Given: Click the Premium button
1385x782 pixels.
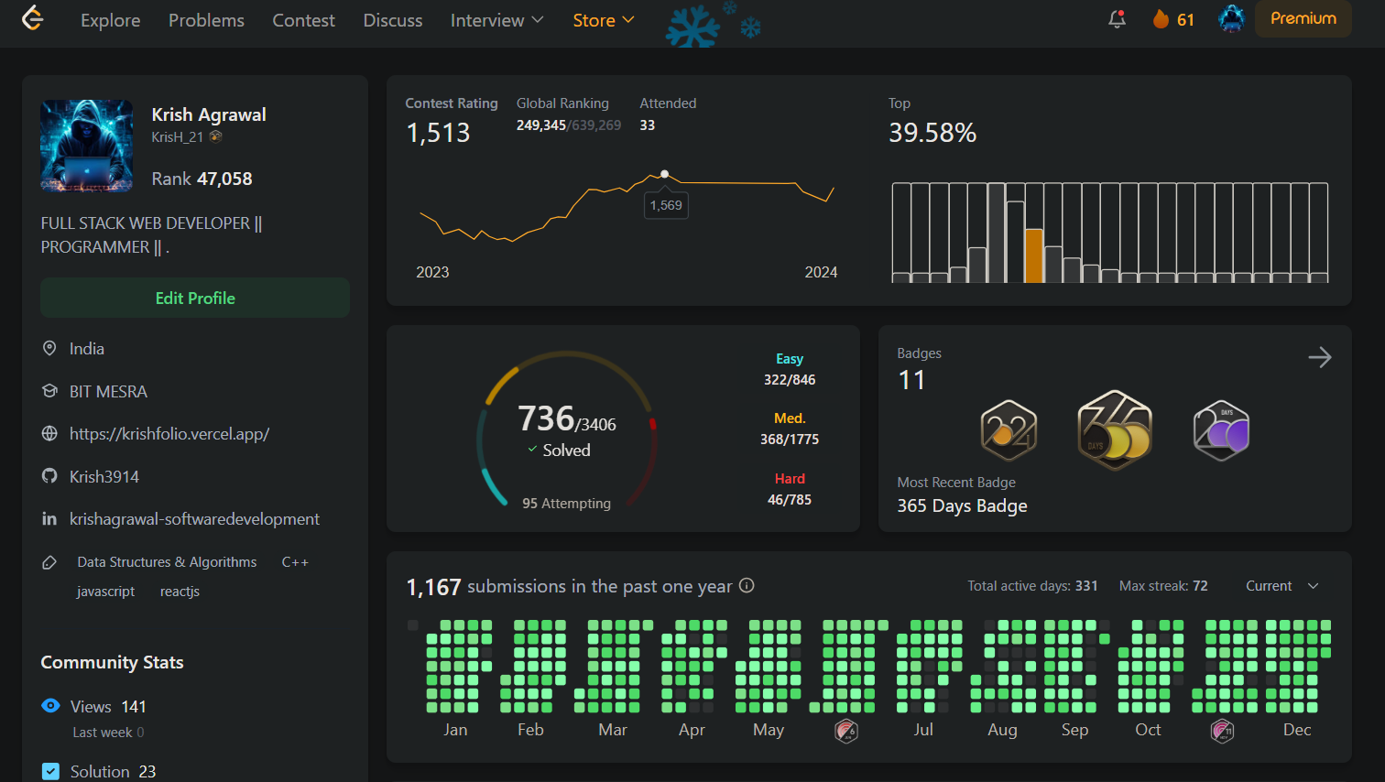Looking at the screenshot, I should 1303,18.
